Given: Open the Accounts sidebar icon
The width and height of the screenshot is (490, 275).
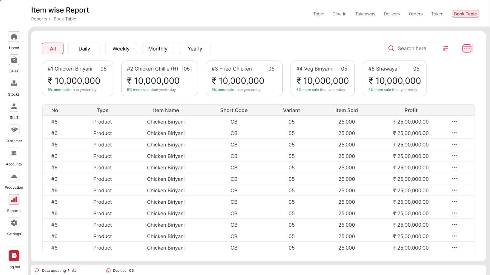Looking at the screenshot, I should point(14,153).
